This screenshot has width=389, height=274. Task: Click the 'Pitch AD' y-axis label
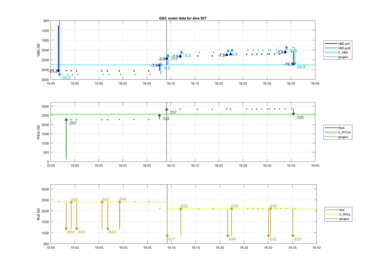click(38, 132)
